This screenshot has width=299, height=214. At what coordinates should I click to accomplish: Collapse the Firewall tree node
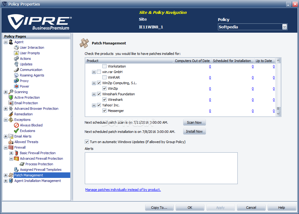pos(6,147)
